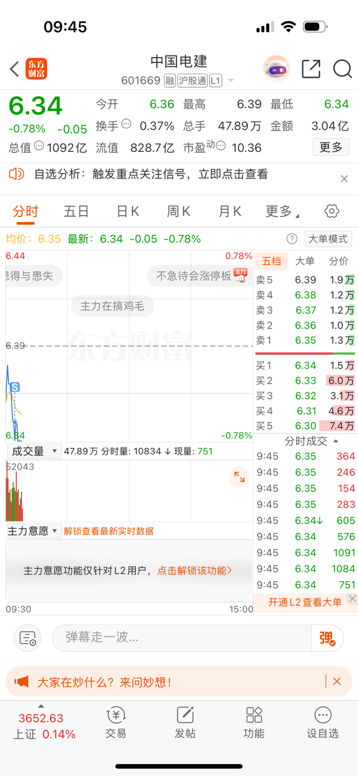358x776 pixels.
Task: Switch to the 月K tab
Action: pos(230,212)
